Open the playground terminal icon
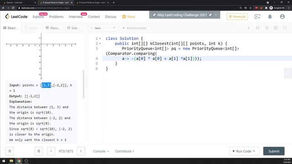 [x=257, y=16]
